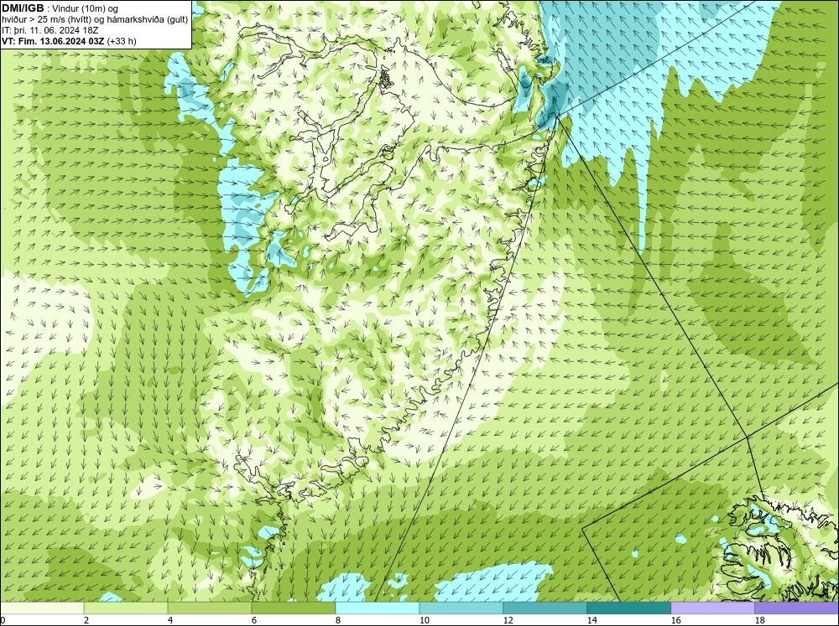Click the 8–10 m/s light cyan swatch
The image size is (839, 626).
(x=378, y=608)
